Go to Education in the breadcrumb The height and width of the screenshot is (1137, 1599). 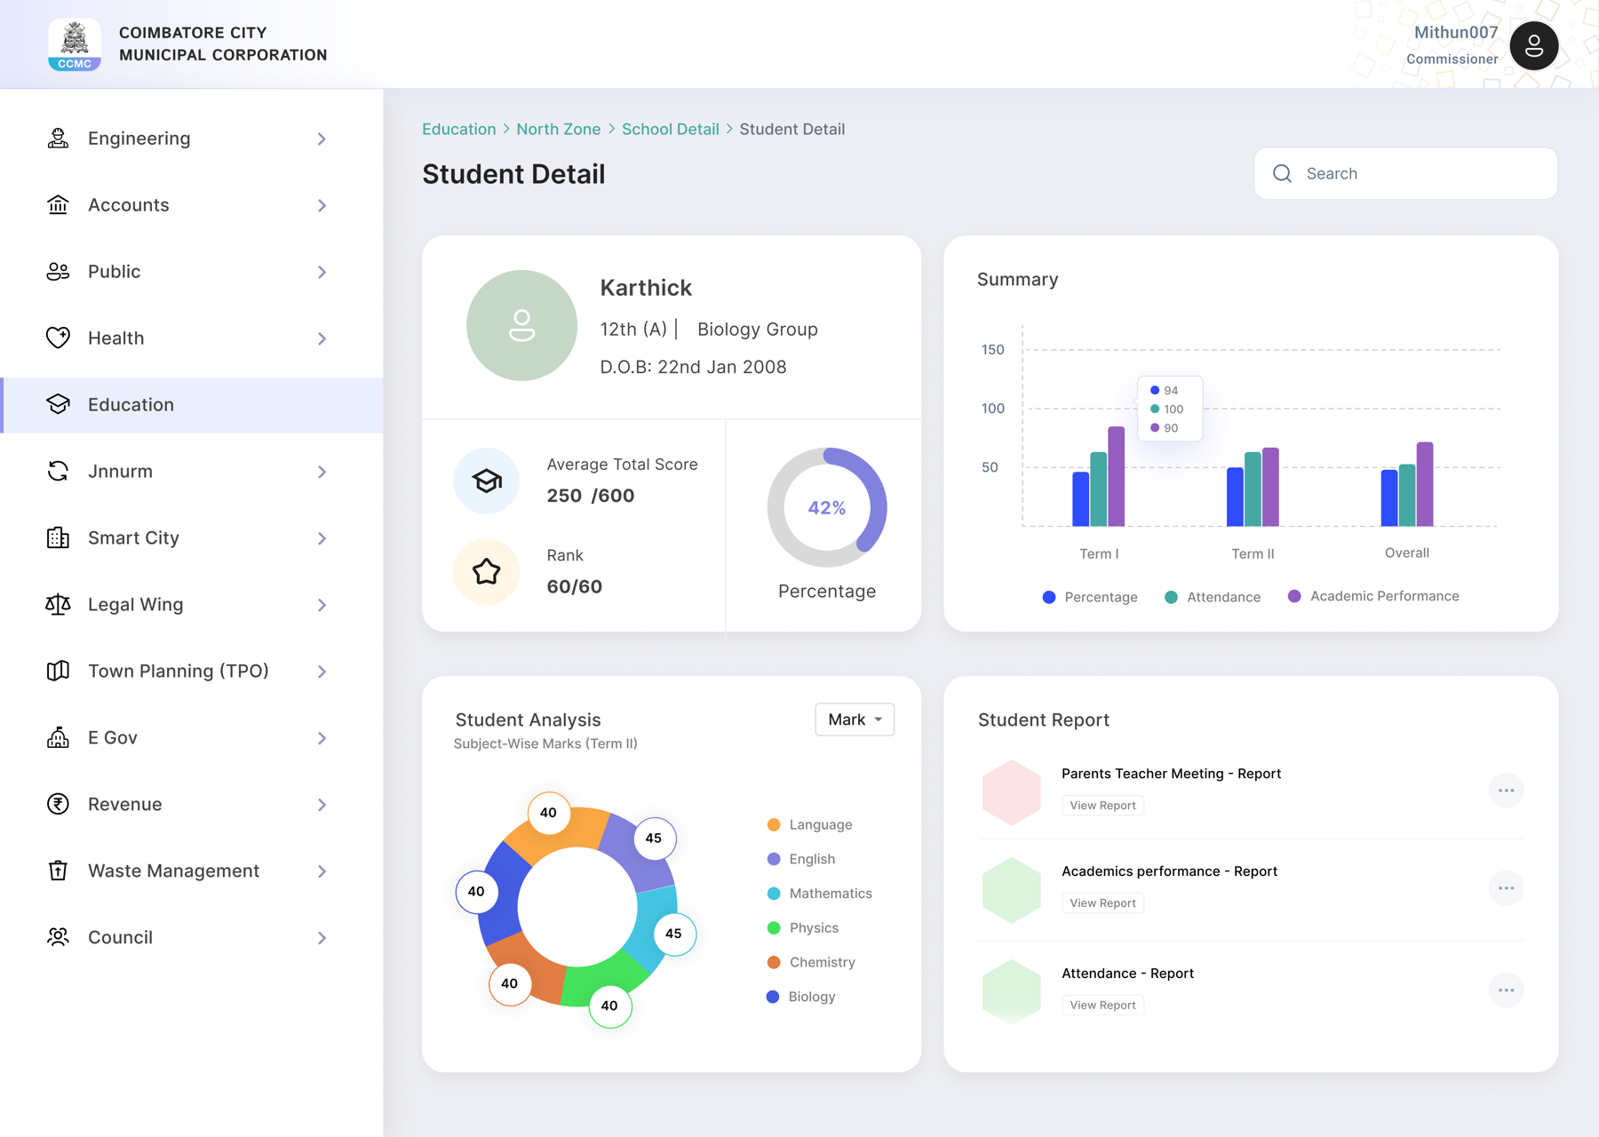459,129
